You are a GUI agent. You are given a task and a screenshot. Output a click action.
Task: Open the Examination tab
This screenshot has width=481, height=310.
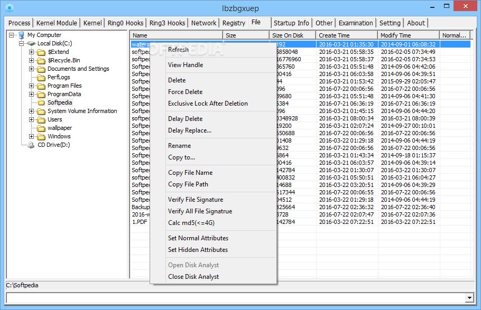(356, 23)
